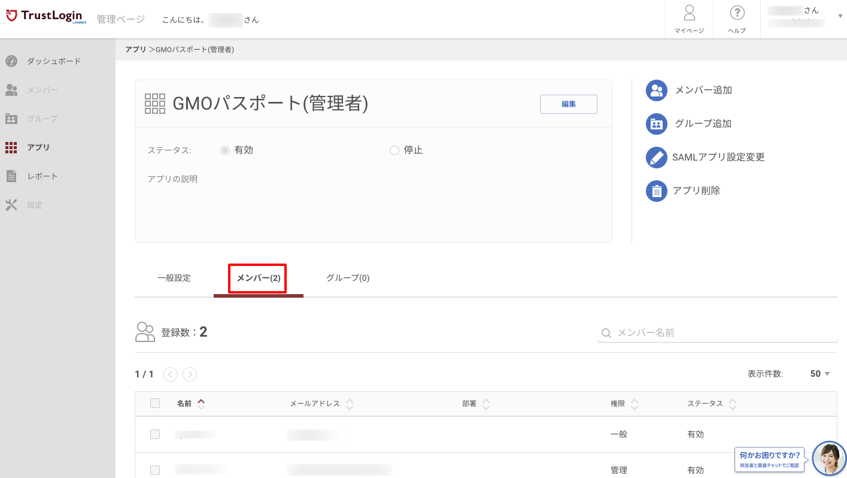The height and width of the screenshot is (478, 847).
Task: Click the 登録数 people icon
Action: coord(145,332)
